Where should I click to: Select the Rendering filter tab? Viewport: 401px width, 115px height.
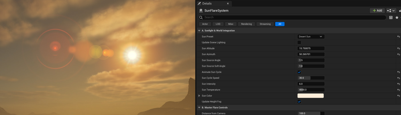246,24
